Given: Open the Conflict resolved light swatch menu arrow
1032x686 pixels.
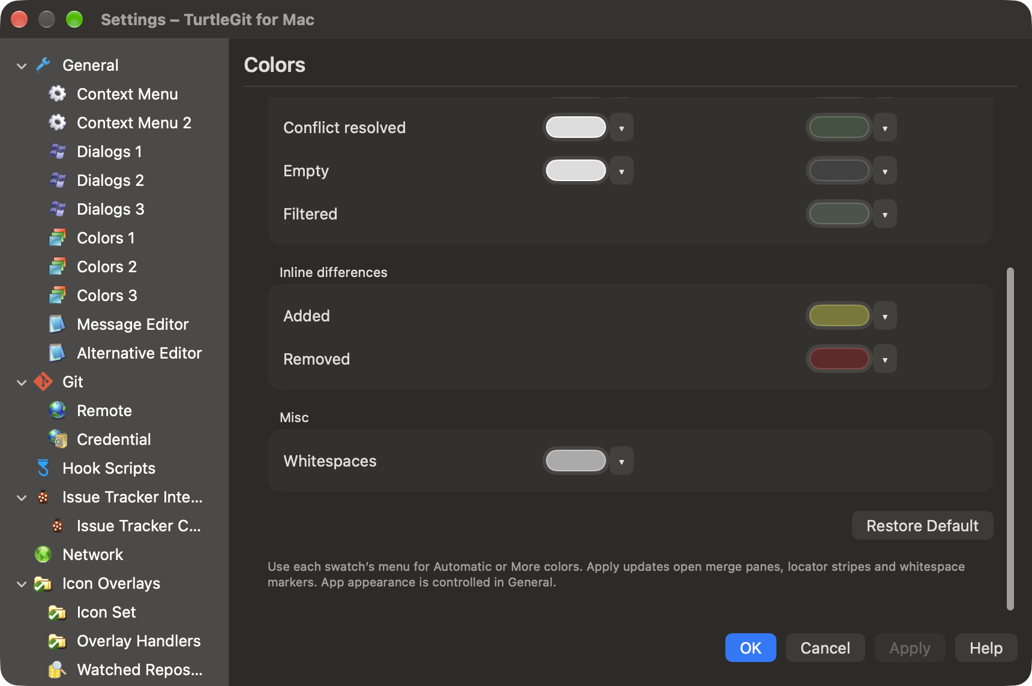Looking at the screenshot, I should [x=622, y=128].
